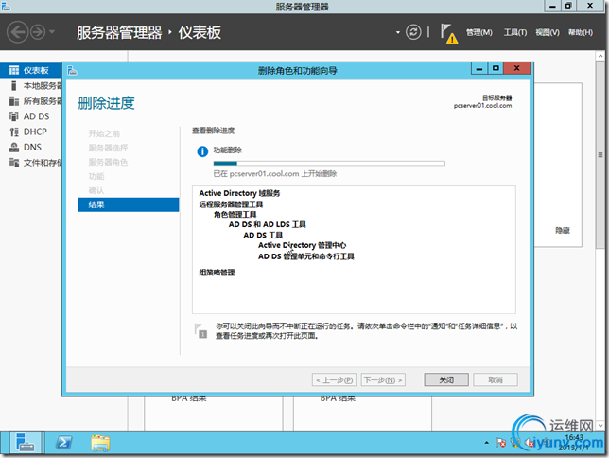
Task: Open the 工具(T) menu
Action: point(515,33)
